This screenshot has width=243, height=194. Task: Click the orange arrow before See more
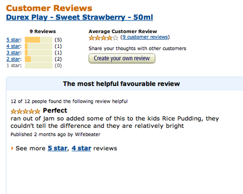[12, 148]
